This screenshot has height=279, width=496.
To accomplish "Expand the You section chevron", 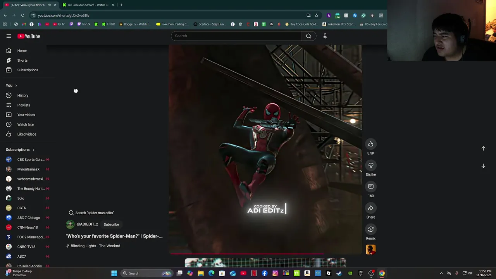I will click(16, 86).
